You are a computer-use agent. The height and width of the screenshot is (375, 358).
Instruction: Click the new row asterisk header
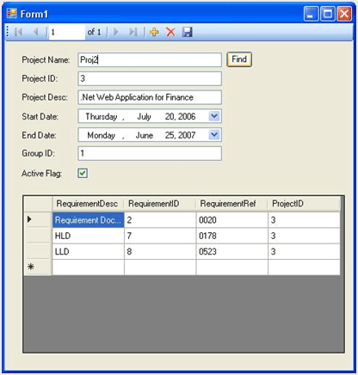click(x=38, y=267)
